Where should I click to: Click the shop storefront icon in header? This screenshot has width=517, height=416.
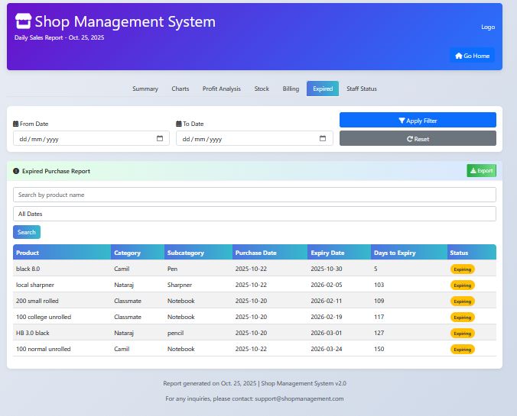click(x=24, y=21)
